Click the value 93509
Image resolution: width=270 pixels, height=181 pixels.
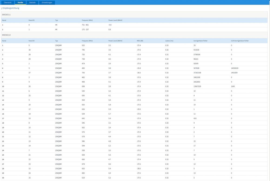click(x=196, y=63)
